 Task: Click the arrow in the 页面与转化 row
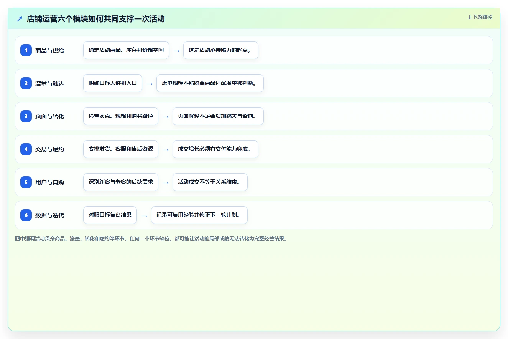(166, 117)
